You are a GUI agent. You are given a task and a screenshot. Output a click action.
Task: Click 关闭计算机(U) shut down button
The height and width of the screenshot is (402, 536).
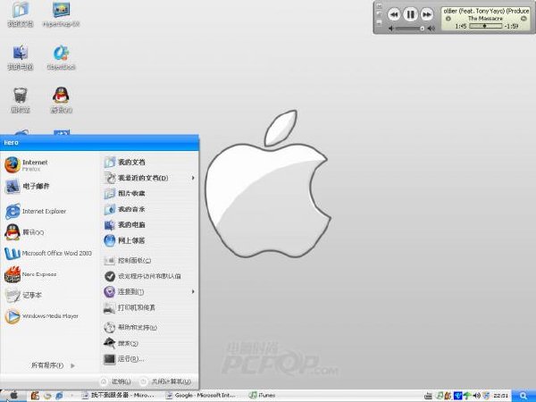point(166,381)
